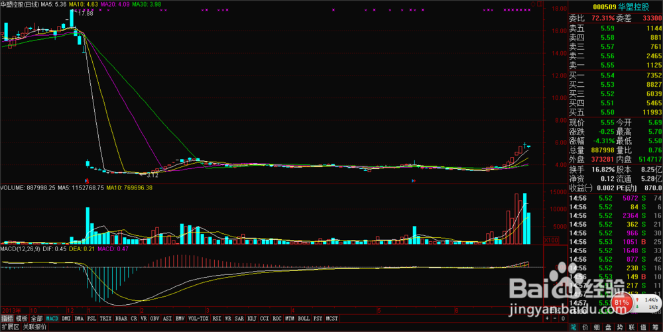Open the 关联报价 button
The image size is (663, 332).
pyautogui.click(x=34, y=327)
